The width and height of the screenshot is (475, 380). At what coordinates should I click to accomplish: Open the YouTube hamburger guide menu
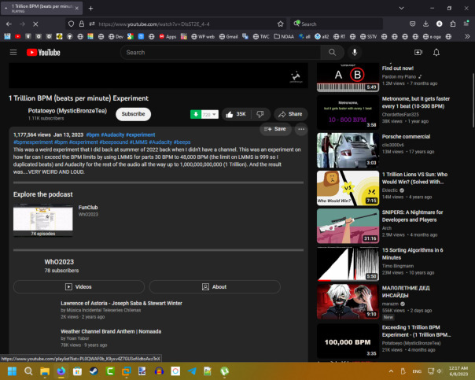13,53
